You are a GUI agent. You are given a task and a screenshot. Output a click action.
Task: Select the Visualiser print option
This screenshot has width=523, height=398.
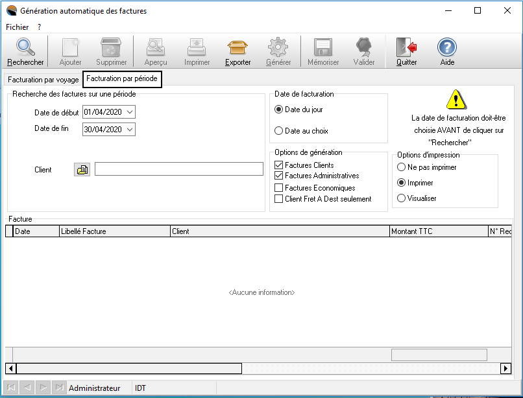[x=402, y=198]
